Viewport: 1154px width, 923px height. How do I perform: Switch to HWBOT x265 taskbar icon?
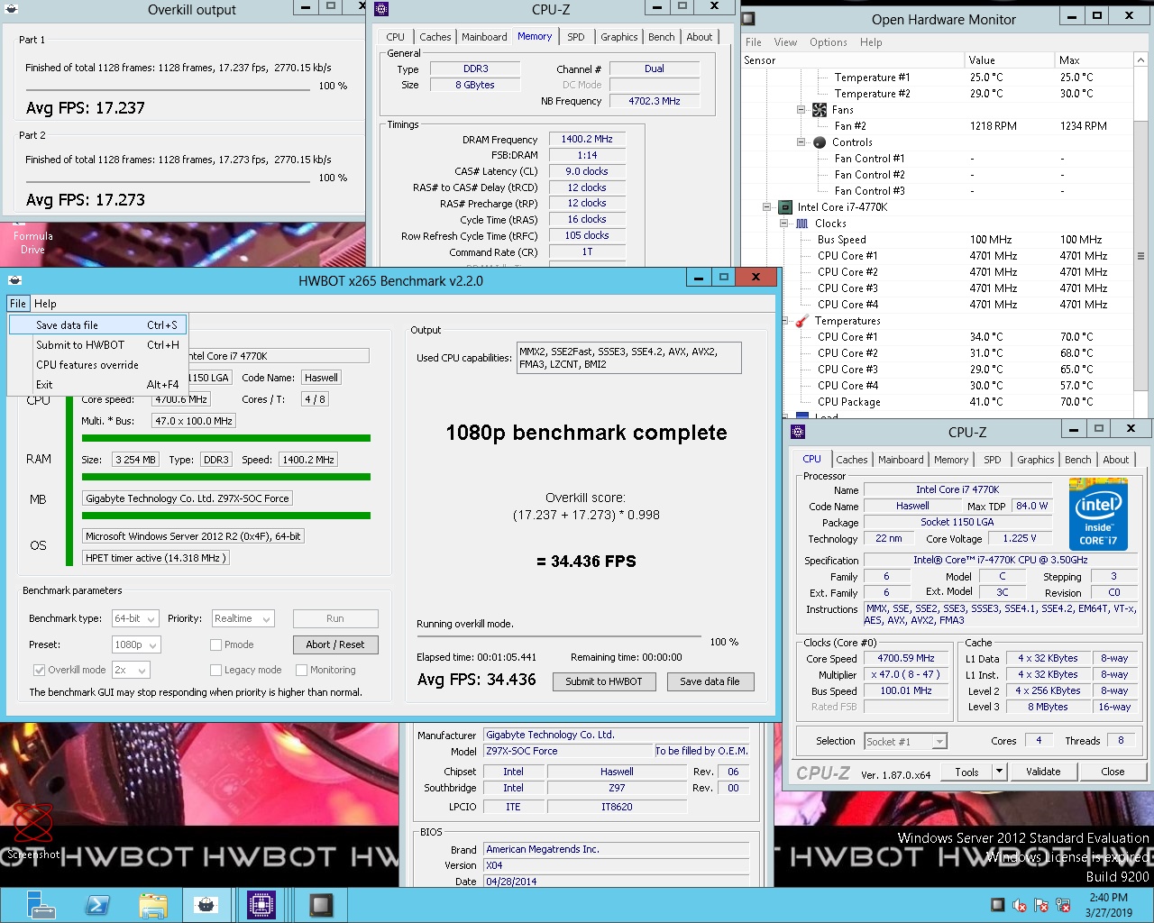coord(206,905)
